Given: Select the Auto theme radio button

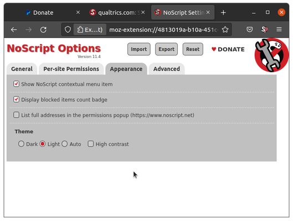Looking at the screenshot, I should click(x=65, y=144).
